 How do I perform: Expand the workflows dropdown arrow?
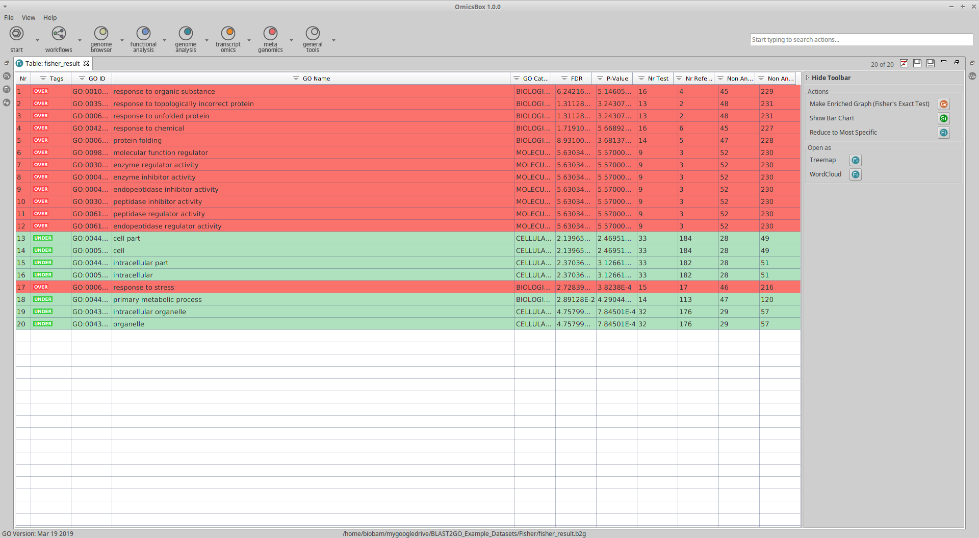80,40
